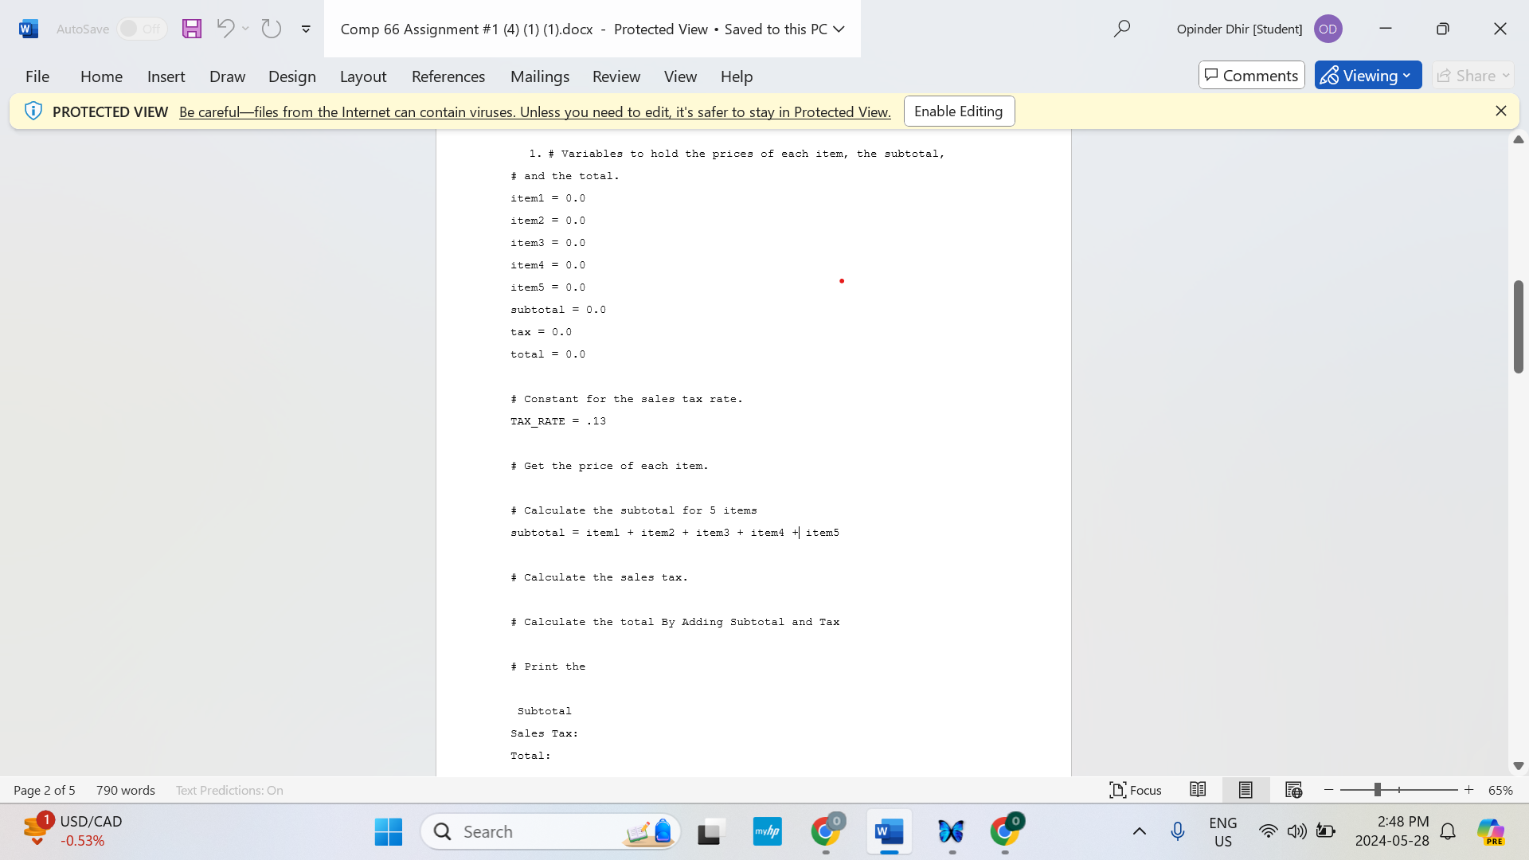Toggle the AutoSave switch

[142, 29]
